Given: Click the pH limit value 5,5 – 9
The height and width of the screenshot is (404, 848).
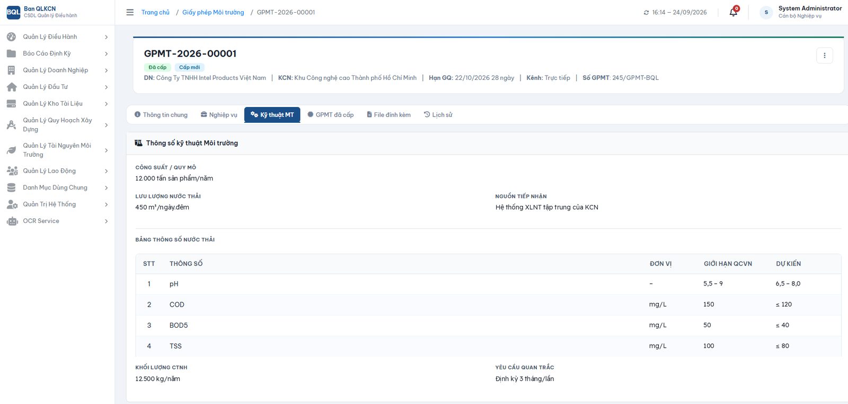Looking at the screenshot, I should pos(713,284).
